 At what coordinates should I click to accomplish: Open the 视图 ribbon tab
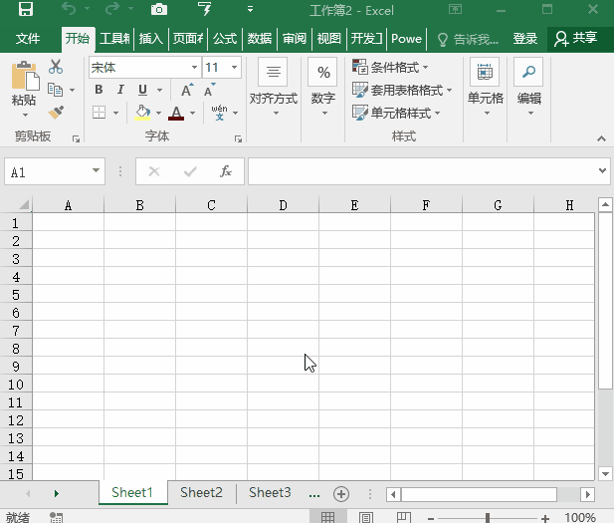click(329, 39)
